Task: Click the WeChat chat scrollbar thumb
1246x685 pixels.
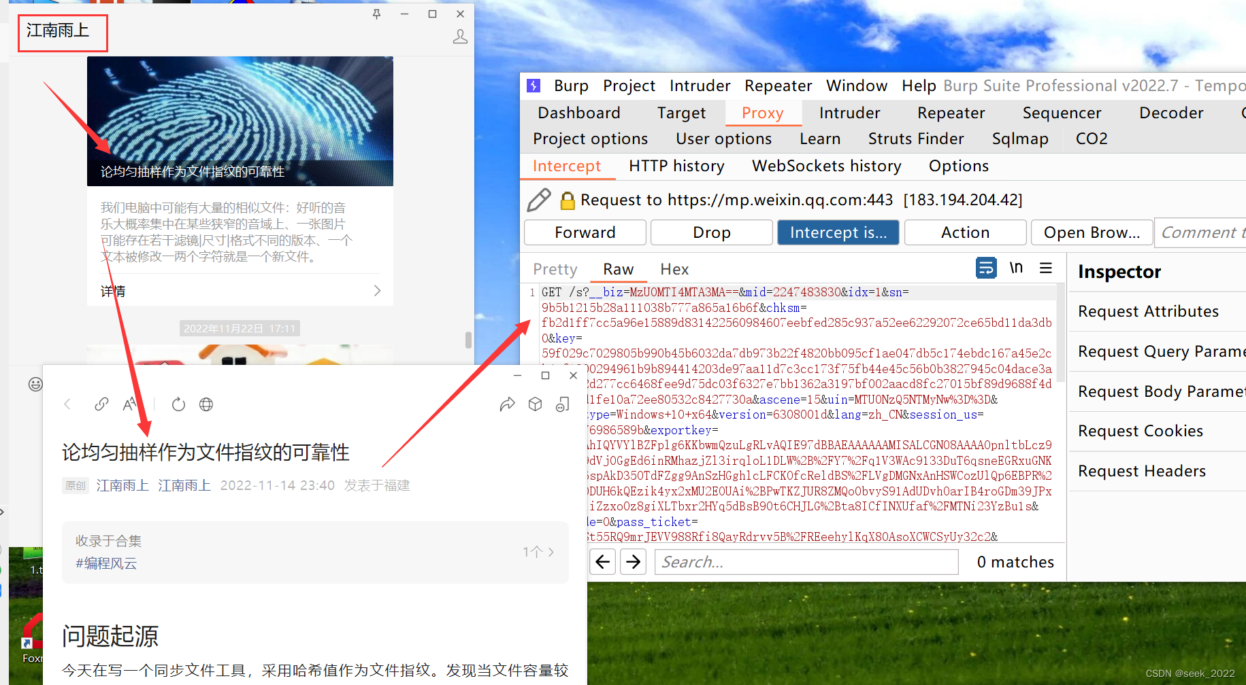Action: point(468,340)
